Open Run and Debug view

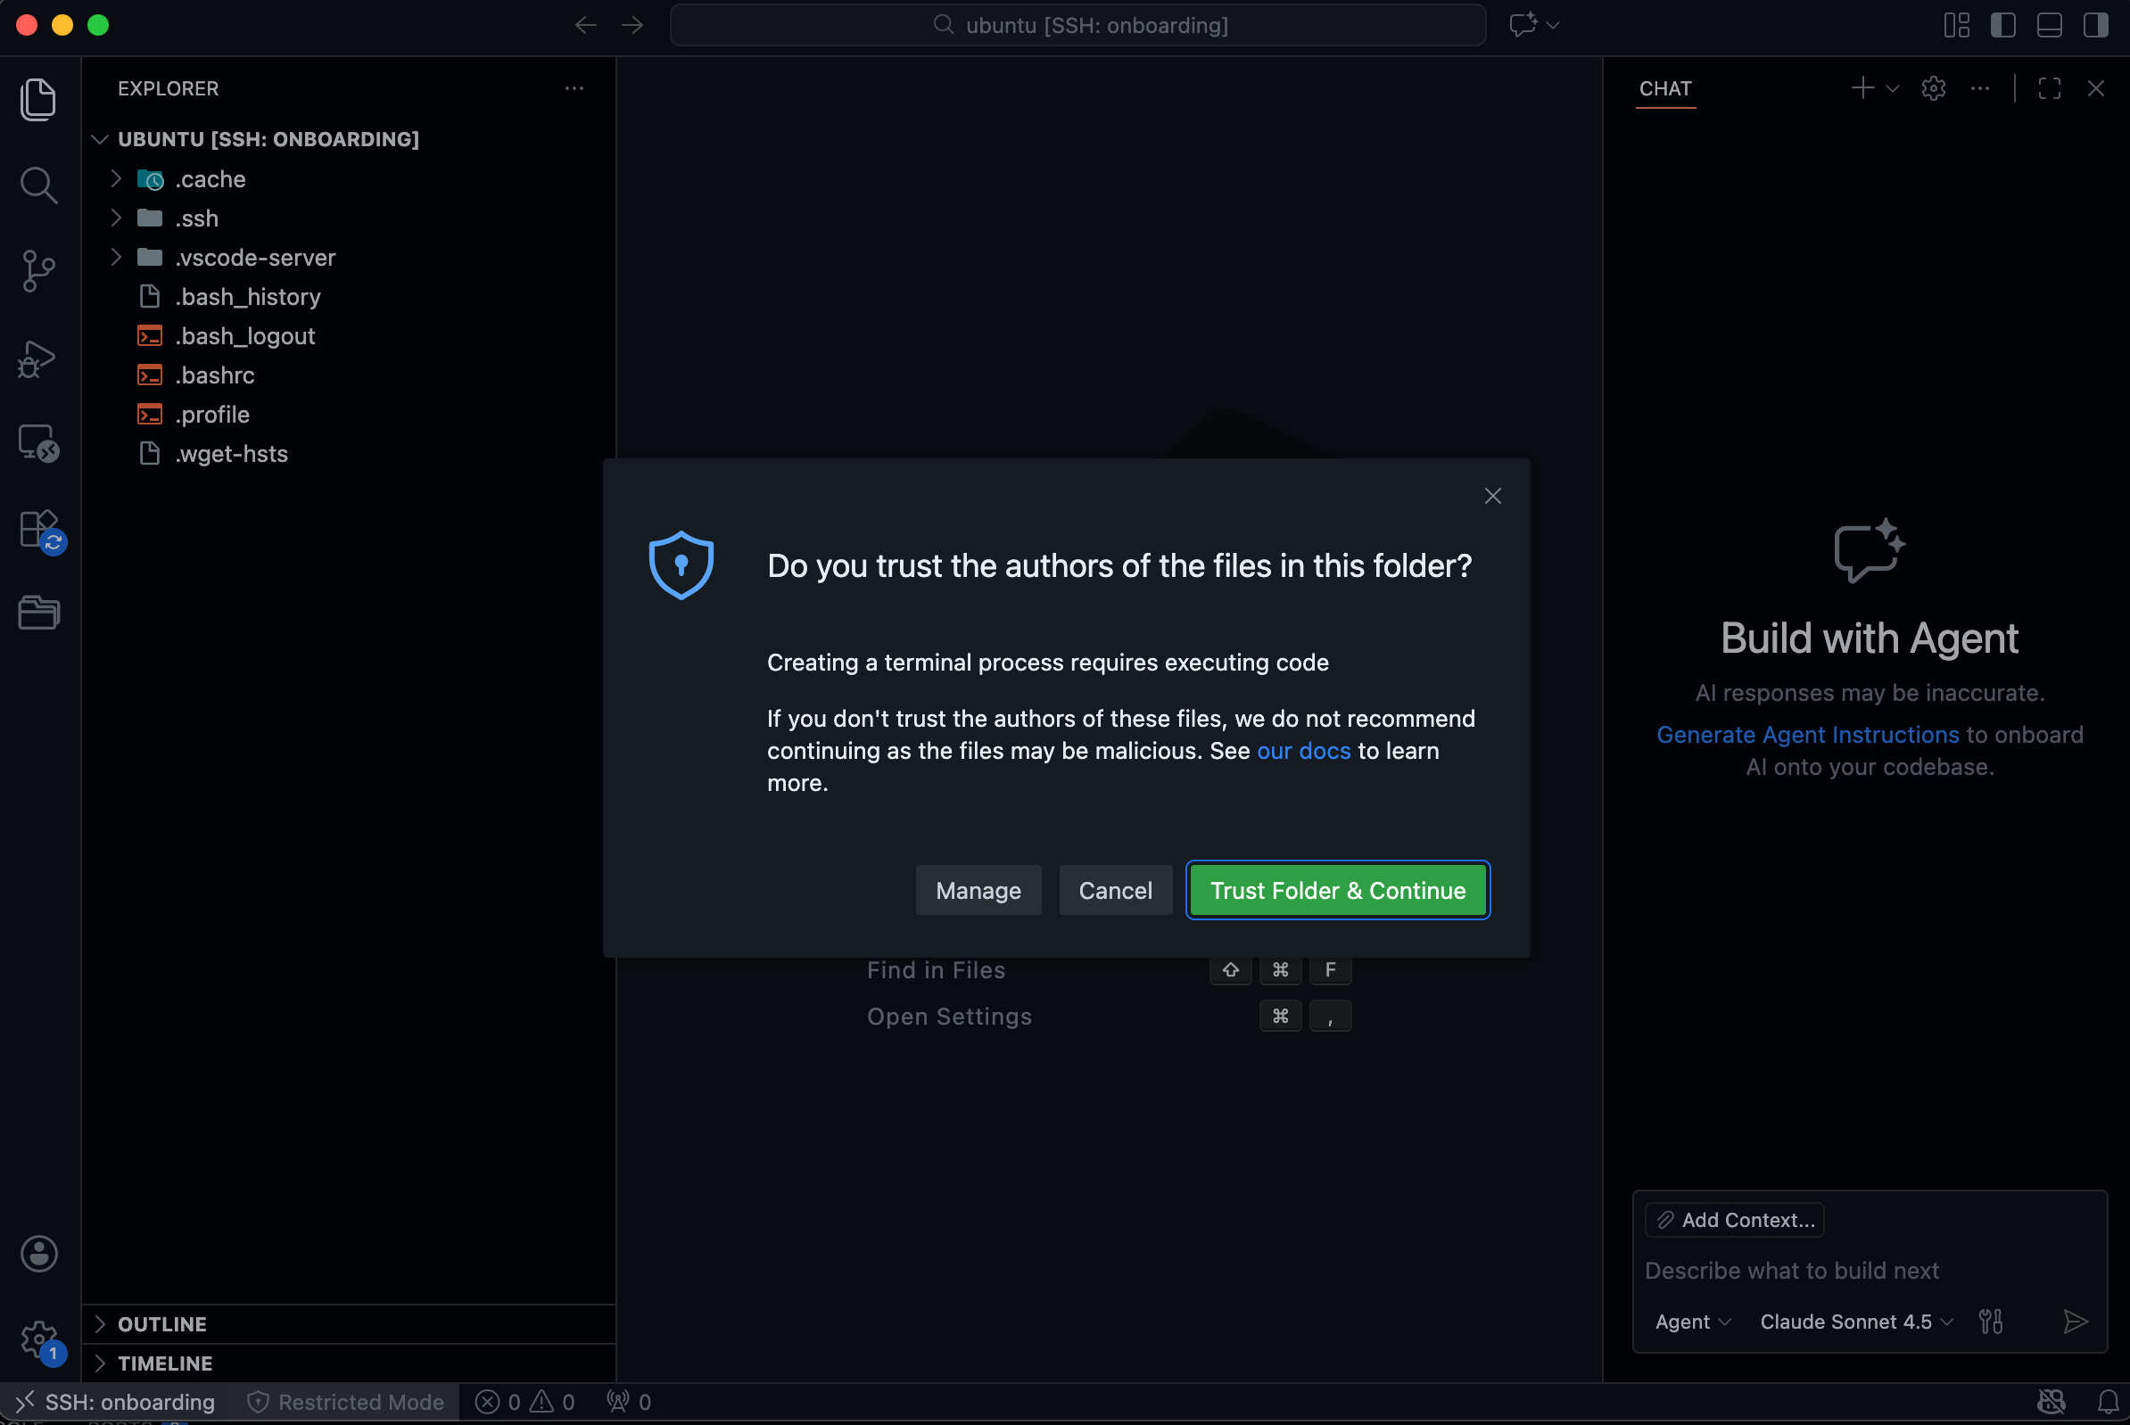pos(38,359)
